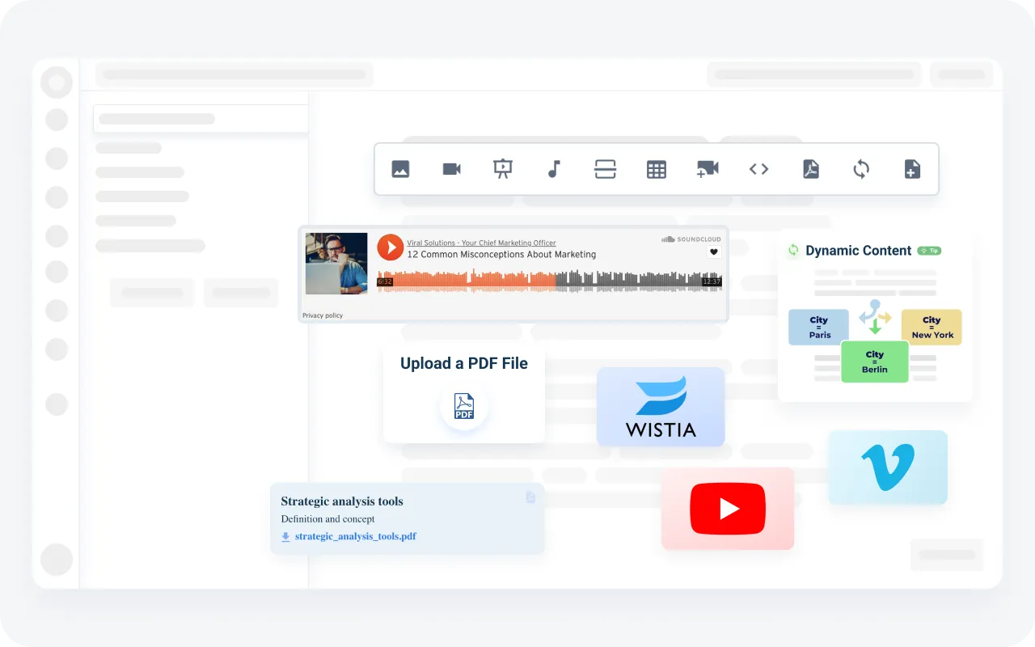1035x647 pixels.
Task: Insert a table using the grid icon
Action: [x=657, y=169]
